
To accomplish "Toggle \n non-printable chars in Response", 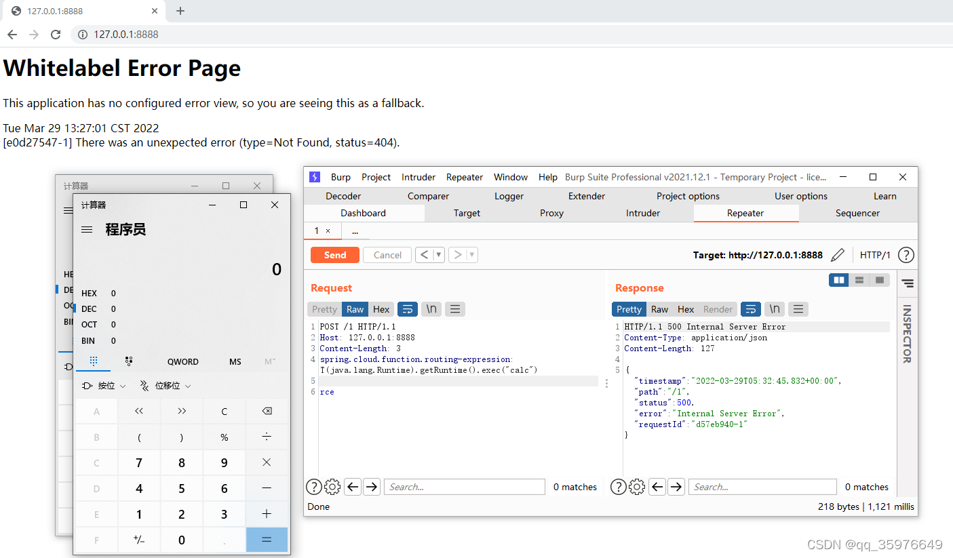I will tap(775, 309).
